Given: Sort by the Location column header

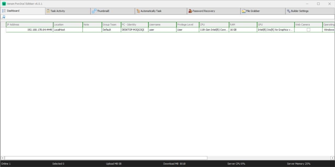Looking at the screenshot, I should pyautogui.click(x=68, y=25).
